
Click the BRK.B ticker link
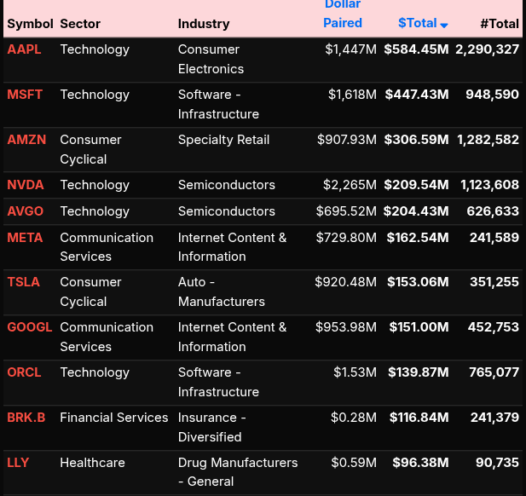(x=26, y=418)
